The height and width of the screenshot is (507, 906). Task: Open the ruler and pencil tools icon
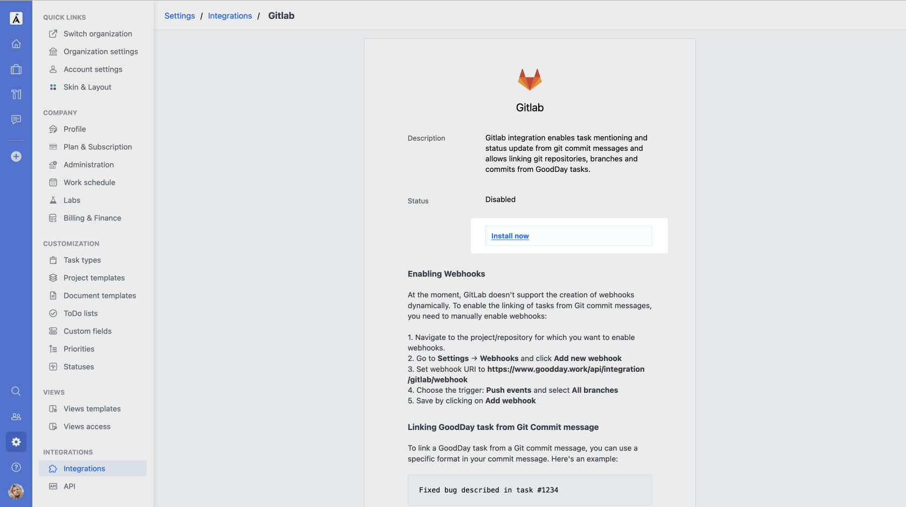point(16,94)
